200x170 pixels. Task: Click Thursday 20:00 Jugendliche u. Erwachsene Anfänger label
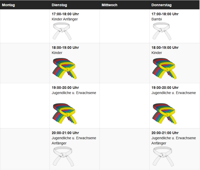174,141
